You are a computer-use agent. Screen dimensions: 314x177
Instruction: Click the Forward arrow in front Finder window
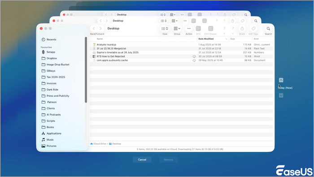pyautogui.click(x=100, y=29)
